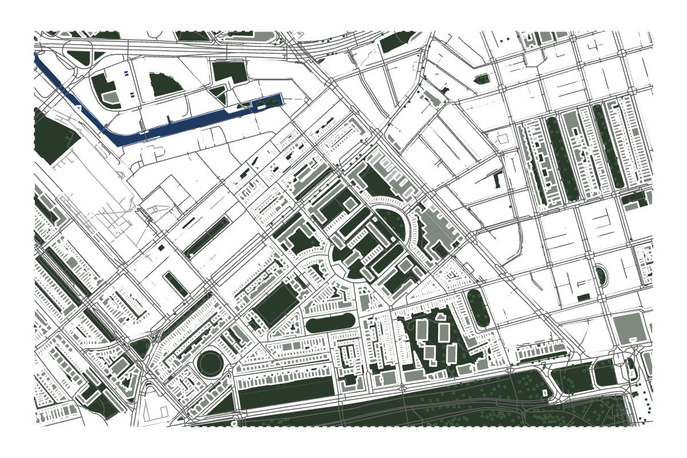
Task: Click the small green oval inside right-side block
Action: (x=600, y=277)
